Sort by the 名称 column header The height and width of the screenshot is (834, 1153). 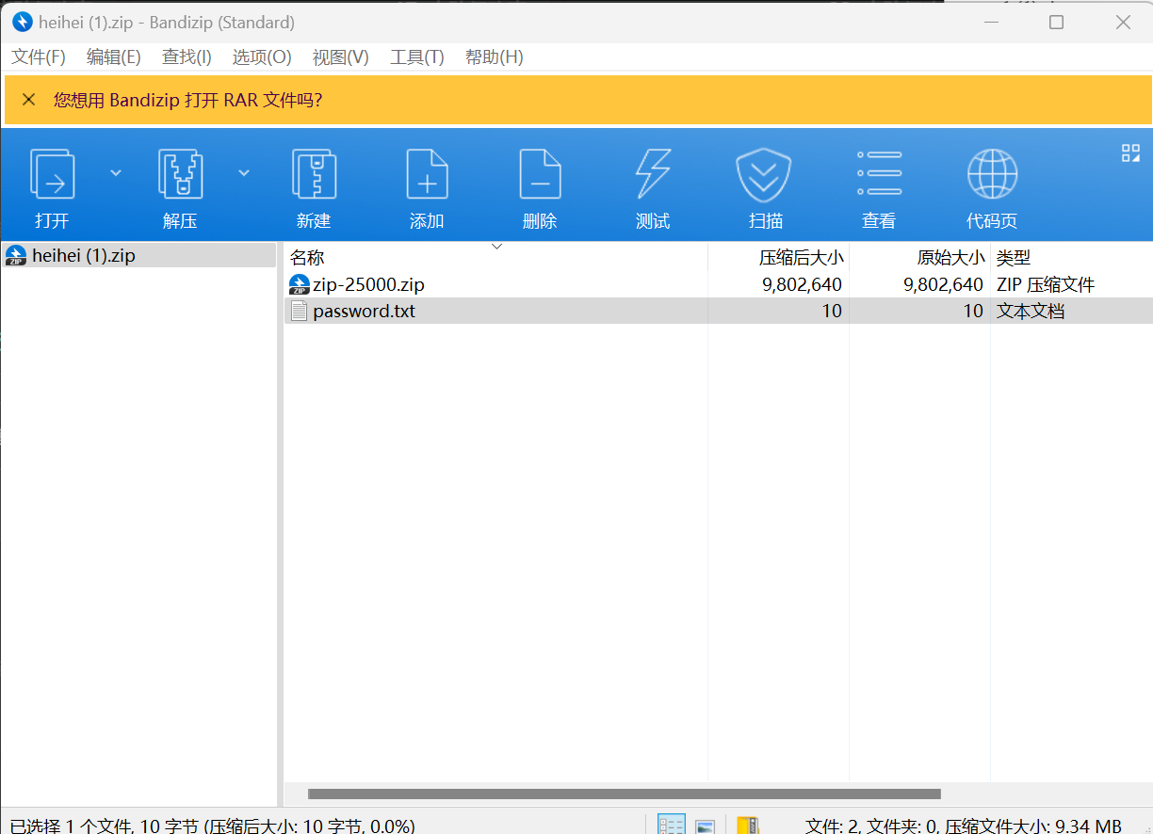coord(307,257)
